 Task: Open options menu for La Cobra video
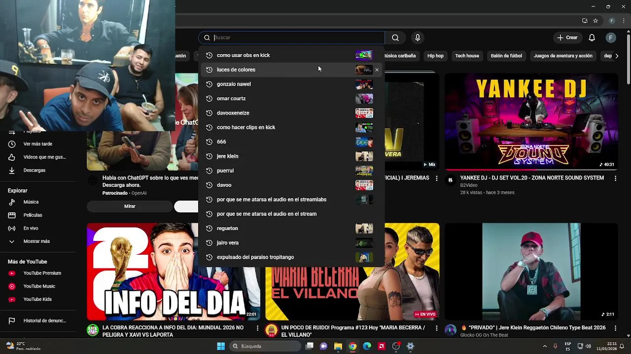257,328
